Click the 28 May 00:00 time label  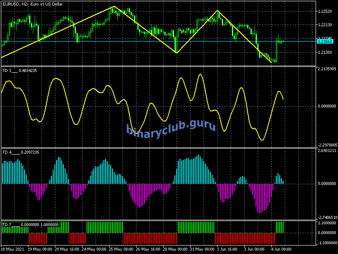pyautogui.click(x=176, y=249)
